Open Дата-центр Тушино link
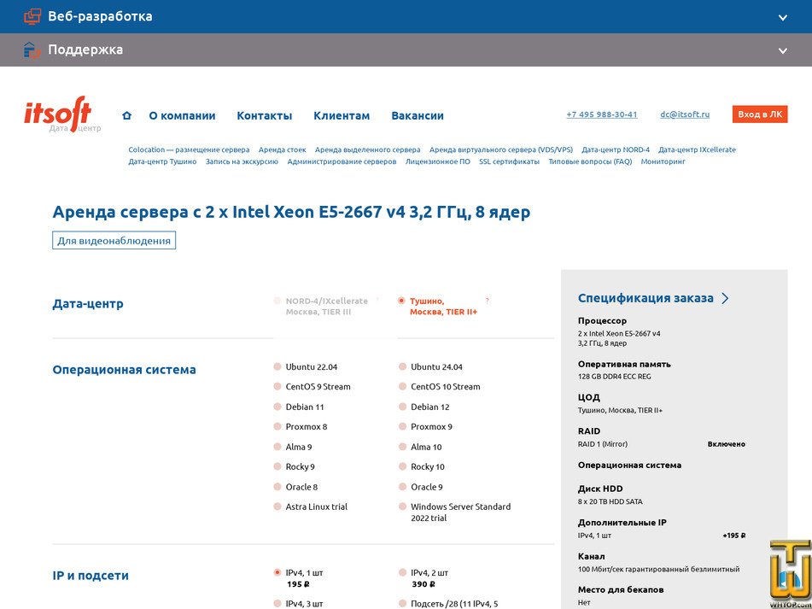This screenshot has width=812, height=609. point(162,161)
